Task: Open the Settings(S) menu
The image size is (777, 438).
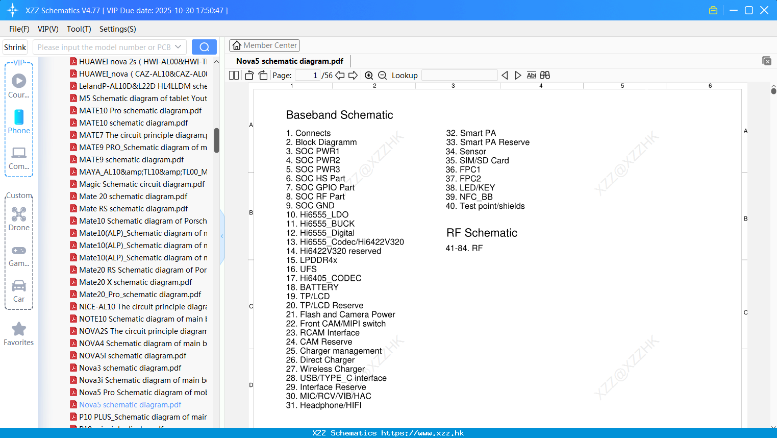Action: (118, 29)
